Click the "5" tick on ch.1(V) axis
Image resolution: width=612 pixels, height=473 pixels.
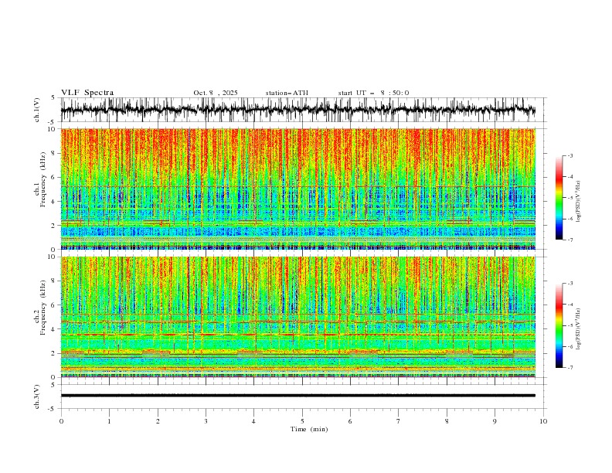point(53,98)
